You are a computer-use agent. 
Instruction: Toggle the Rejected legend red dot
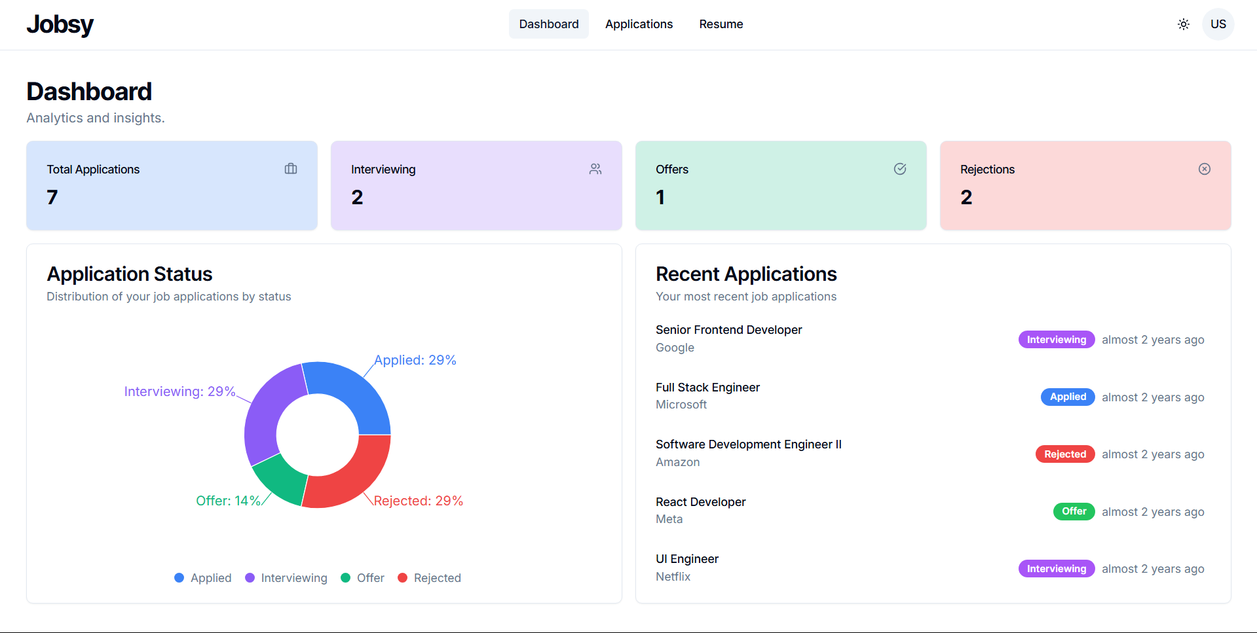[403, 577]
